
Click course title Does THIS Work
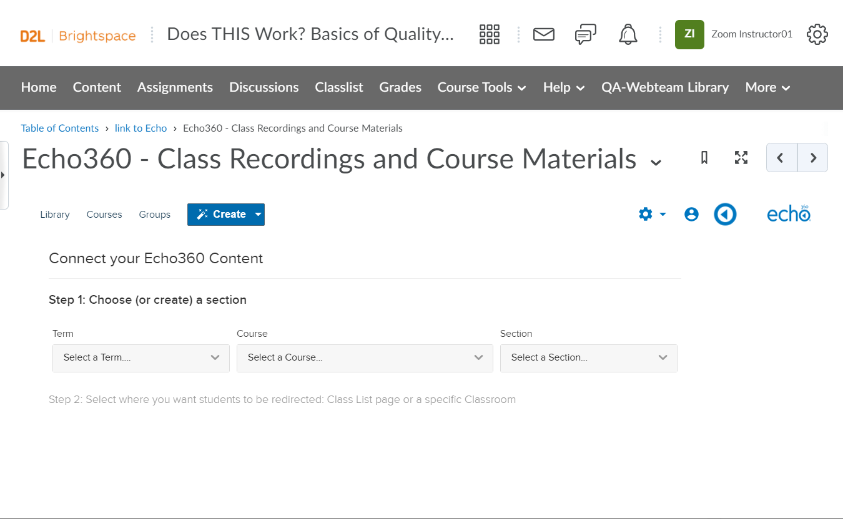tap(310, 34)
